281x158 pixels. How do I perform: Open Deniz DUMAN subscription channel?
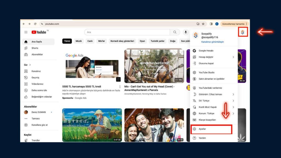[38, 112]
